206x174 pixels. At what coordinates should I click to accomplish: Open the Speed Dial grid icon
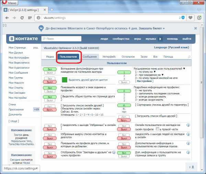coord(30,18)
